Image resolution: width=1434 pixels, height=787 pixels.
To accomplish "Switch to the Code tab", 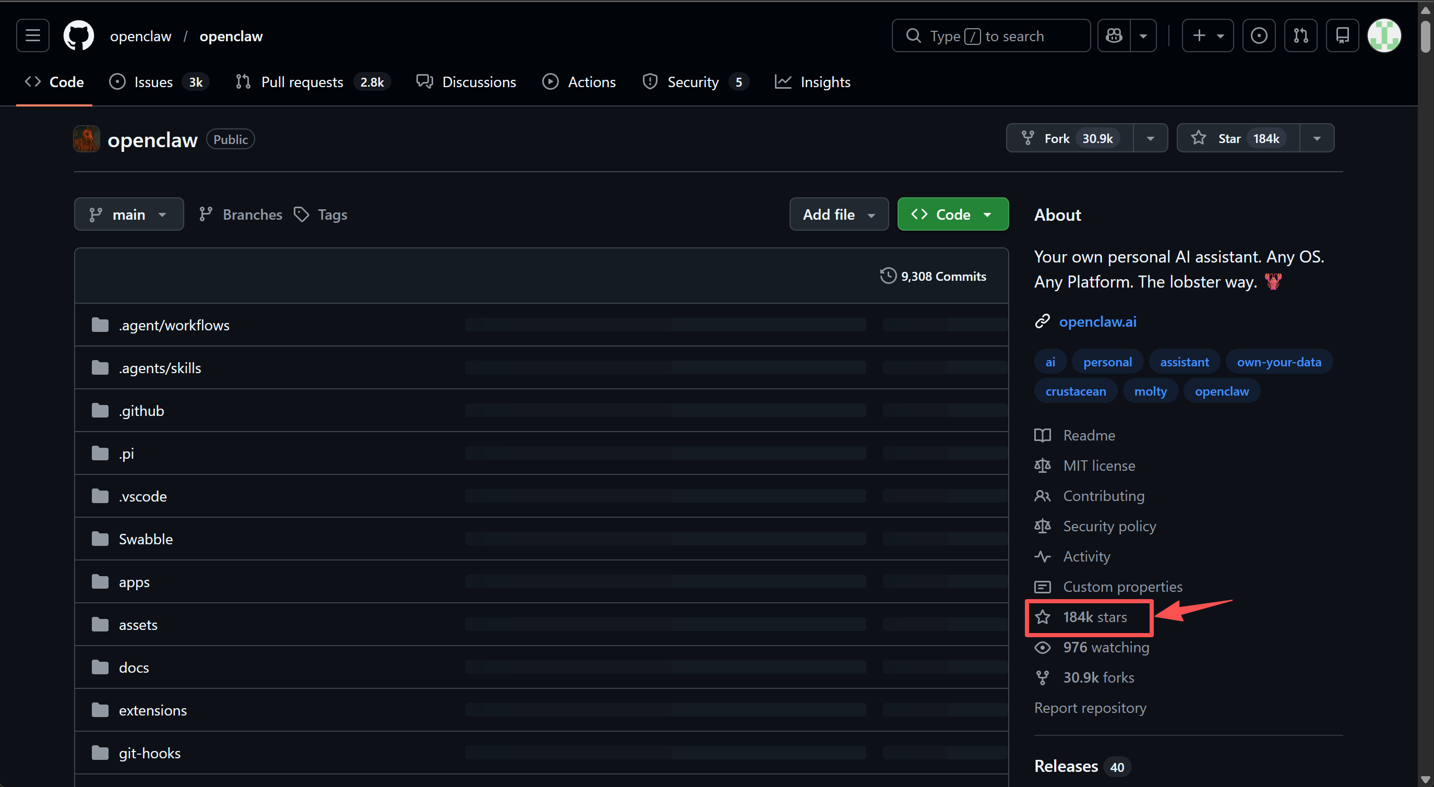I will coord(54,82).
